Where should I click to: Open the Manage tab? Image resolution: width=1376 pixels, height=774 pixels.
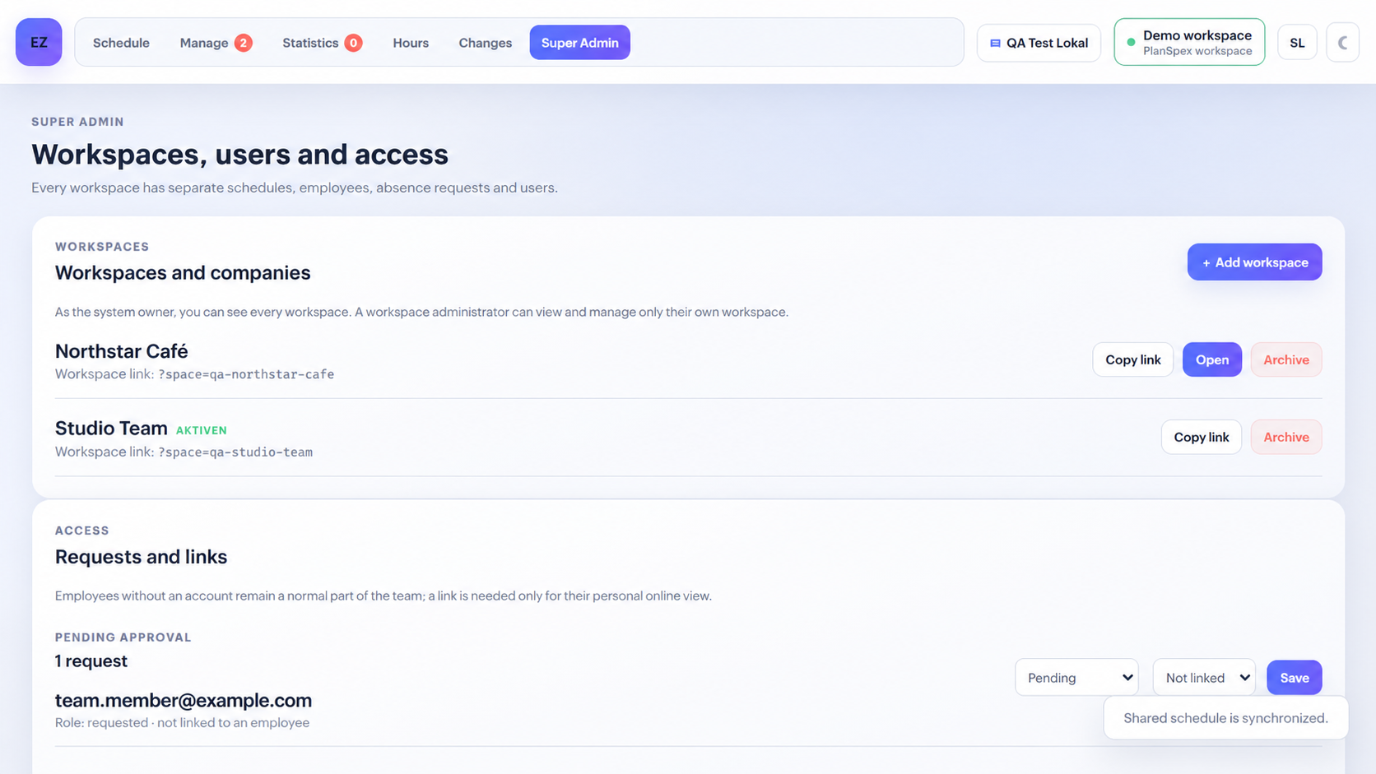click(x=216, y=43)
